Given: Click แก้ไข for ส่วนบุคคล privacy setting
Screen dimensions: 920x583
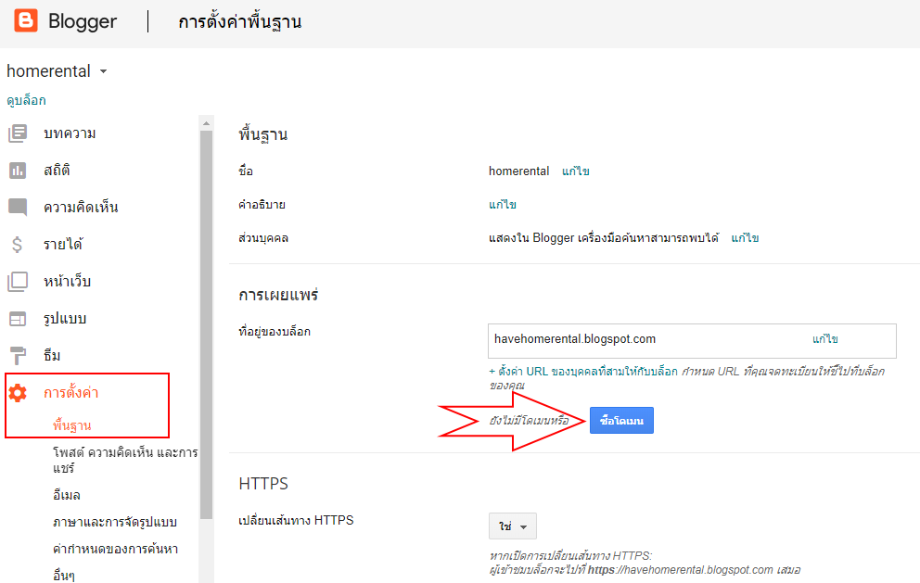Looking at the screenshot, I should click(x=745, y=238).
